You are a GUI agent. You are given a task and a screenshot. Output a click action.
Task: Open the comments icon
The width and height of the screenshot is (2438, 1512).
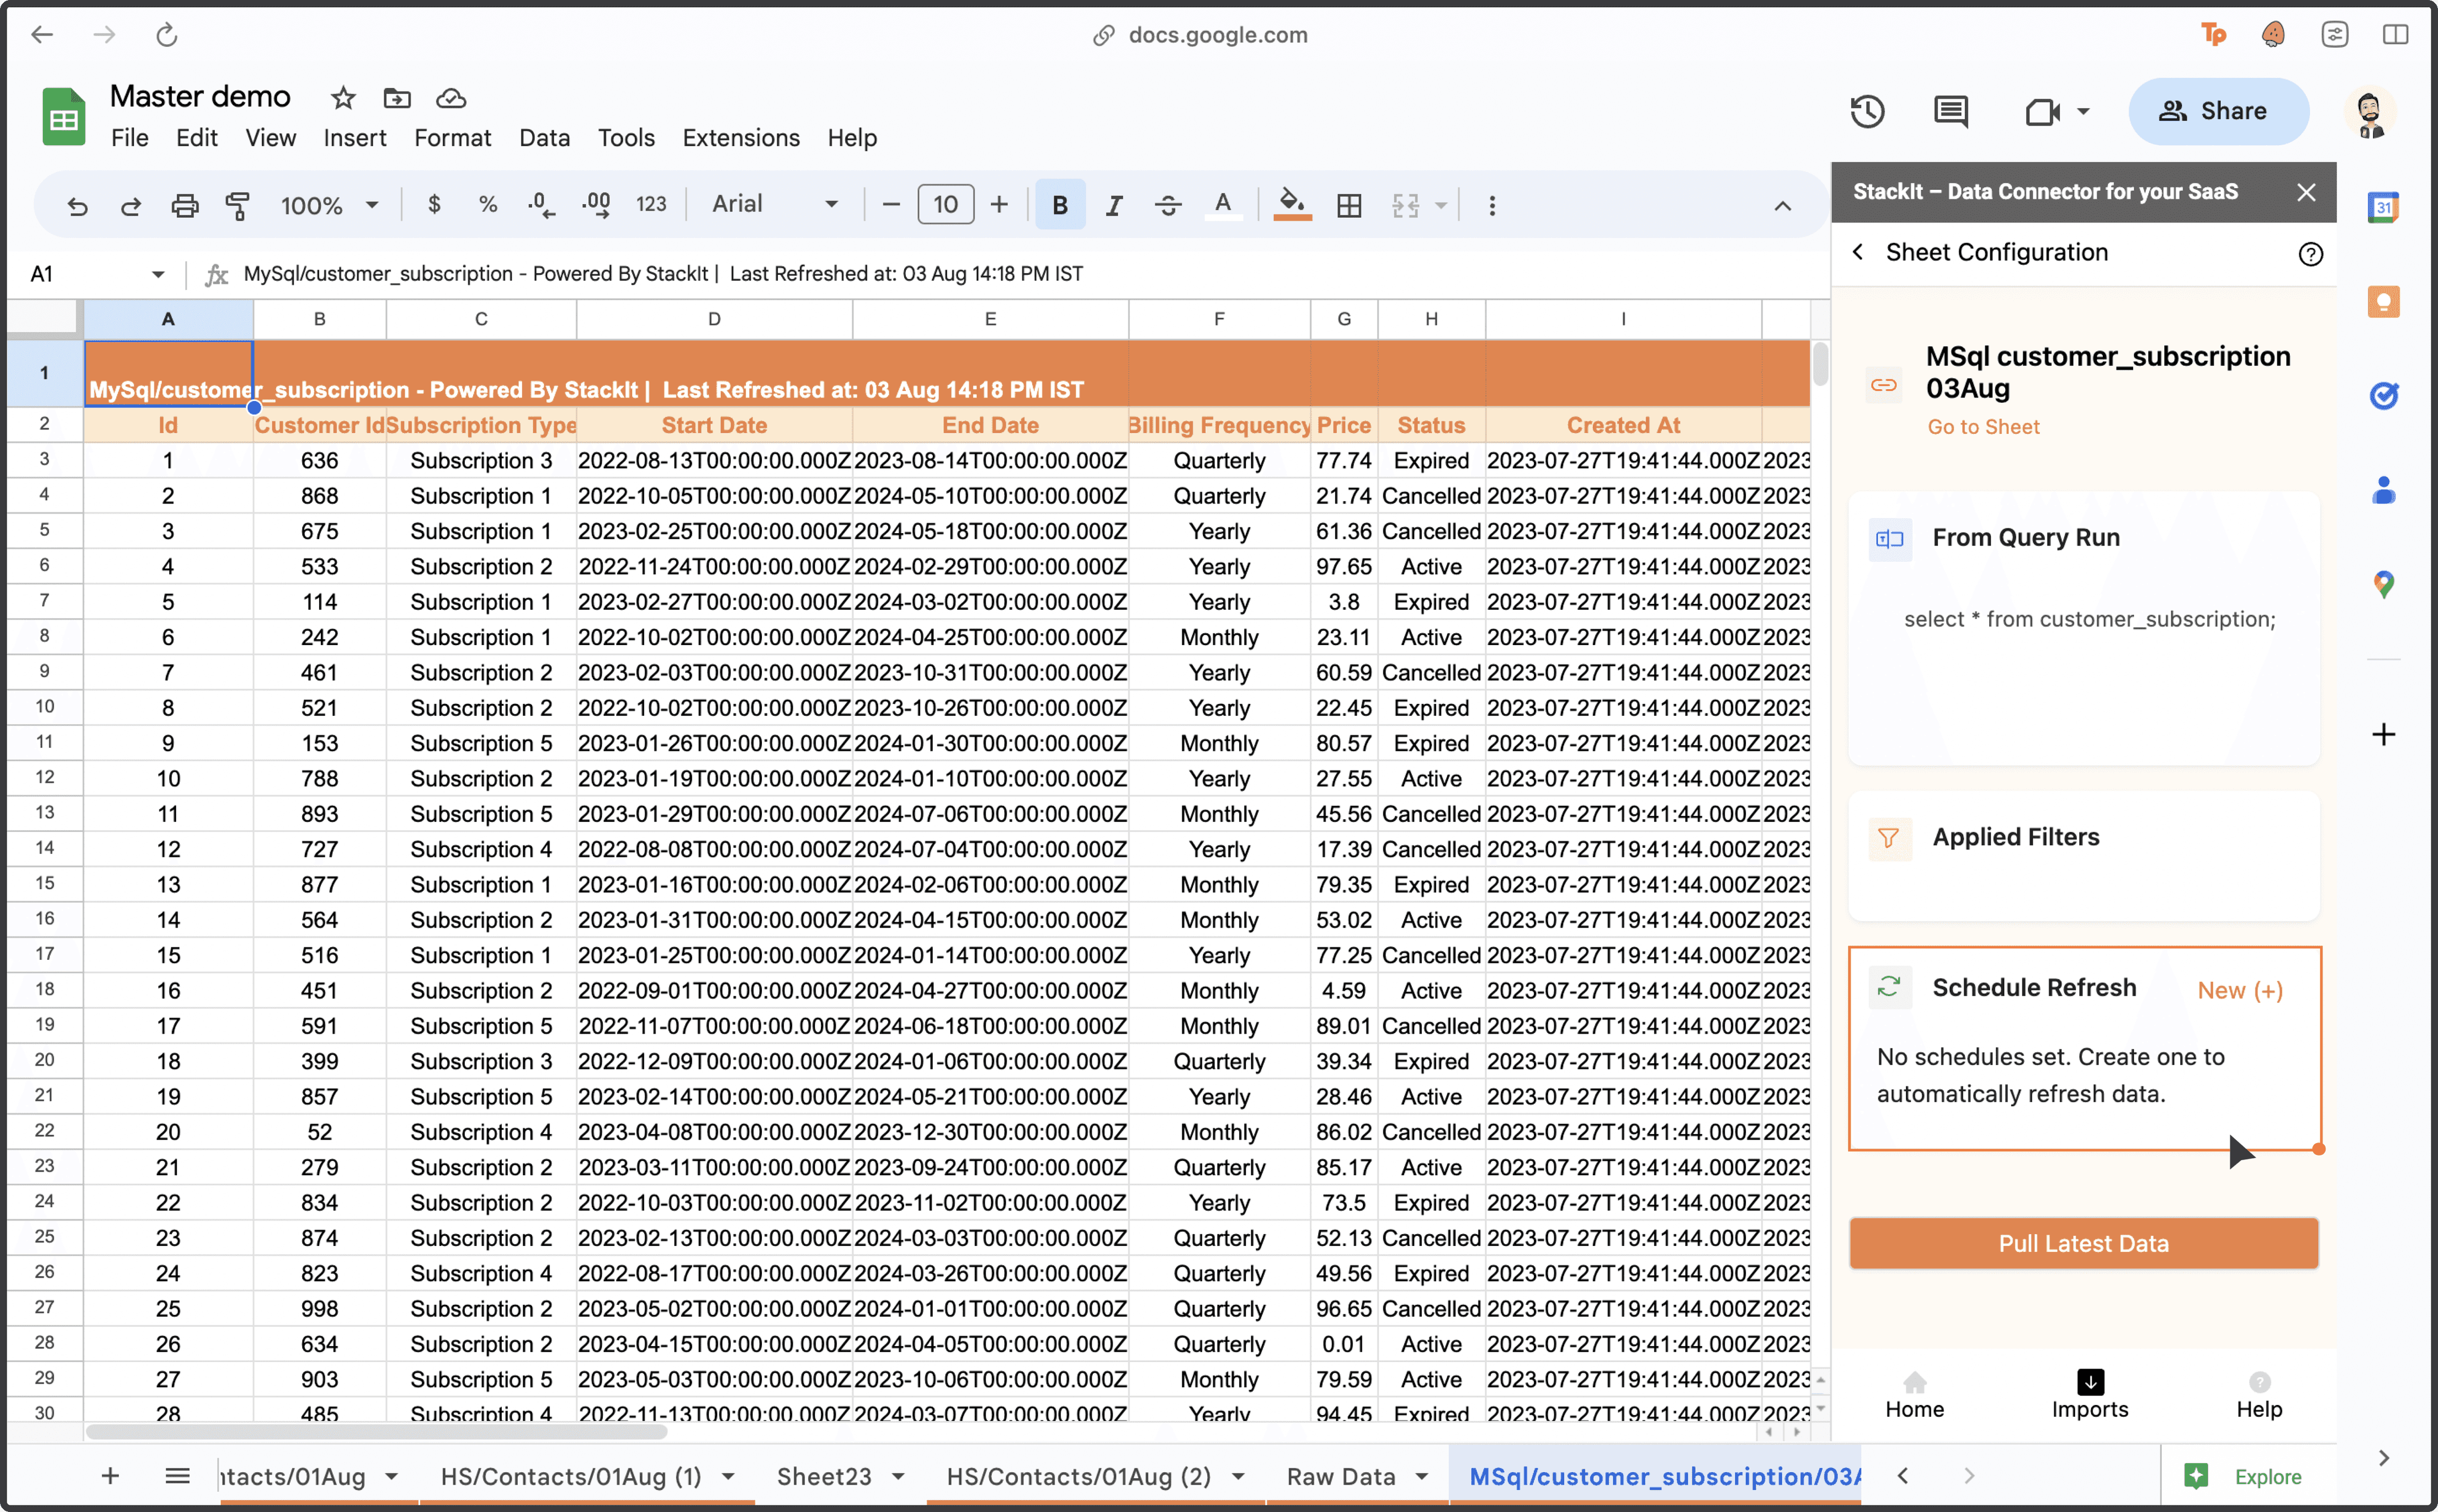point(1950,111)
